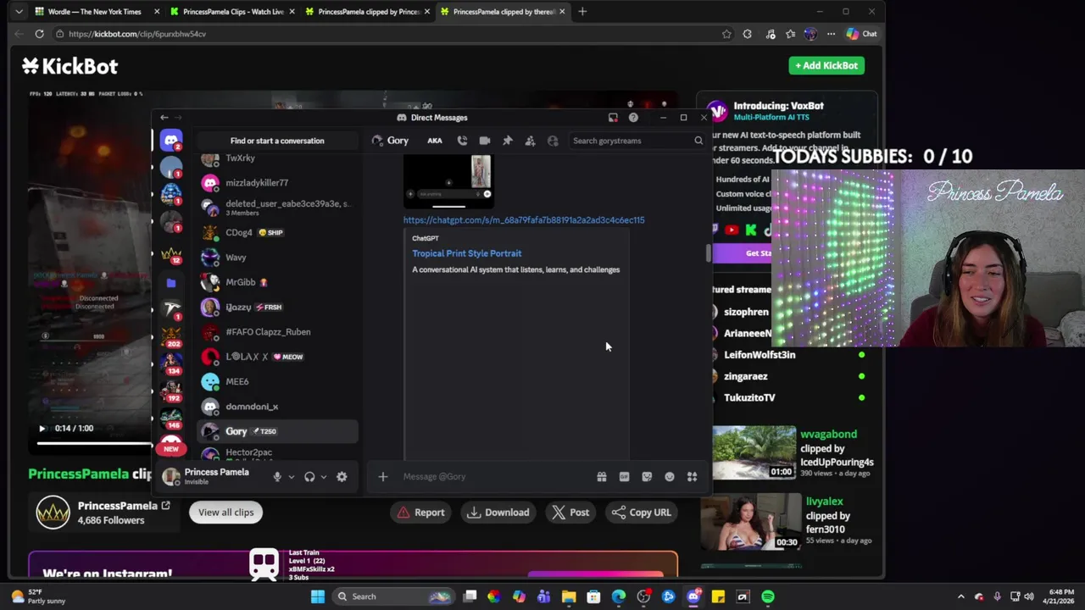Viewport: 1085px width, 610px height.
Task: Open Discord home Direct Messages icon
Action: (x=171, y=141)
